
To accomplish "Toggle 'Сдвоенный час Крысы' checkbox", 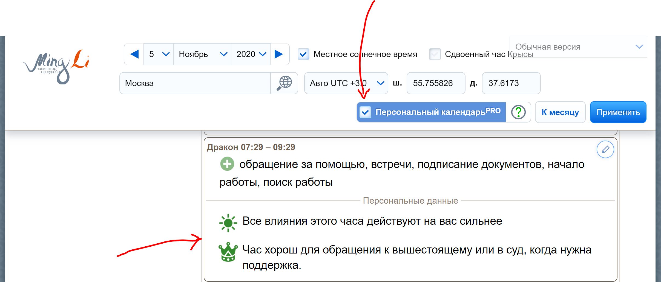I will click(435, 54).
